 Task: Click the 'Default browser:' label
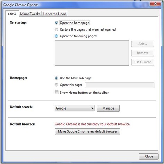point(23,124)
